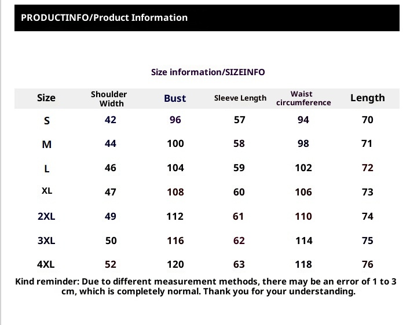Select the Sleeve Length column header
The height and width of the screenshot is (325, 410).
(x=240, y=98)
